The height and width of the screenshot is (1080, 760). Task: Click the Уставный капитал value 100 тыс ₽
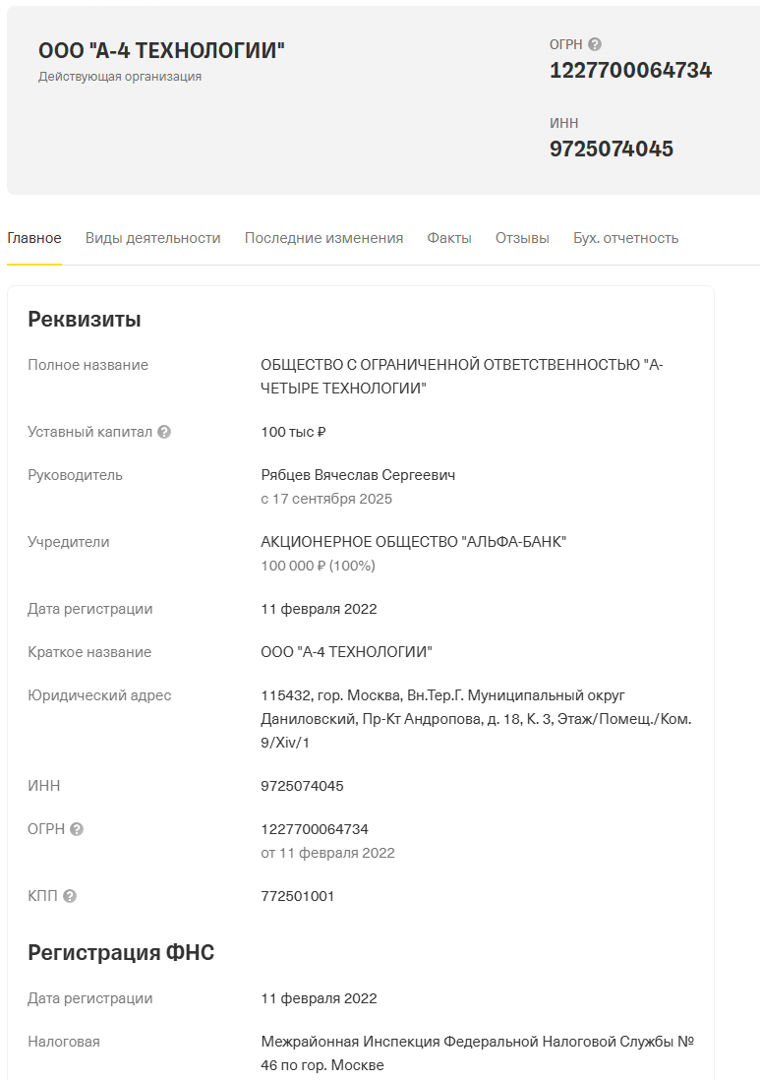pos(293,432)
